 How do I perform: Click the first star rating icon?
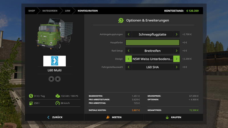[51, 79]
